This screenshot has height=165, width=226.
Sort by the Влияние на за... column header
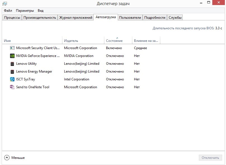(x=146, y=41)
